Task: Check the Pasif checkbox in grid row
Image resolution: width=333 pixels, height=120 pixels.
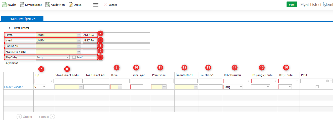Action: pos(317,87)
